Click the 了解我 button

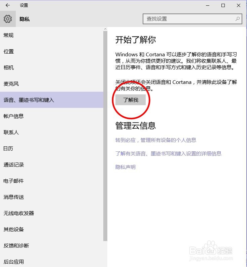point(131,100)
